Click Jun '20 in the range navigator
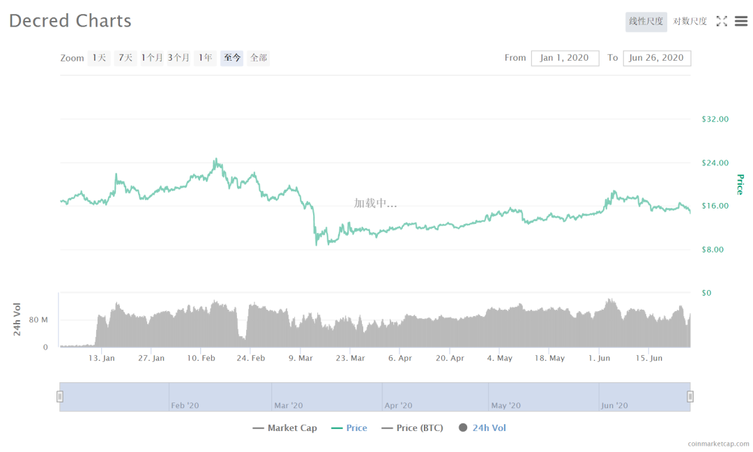Viewport: 753px width, 452px height. (x=615, y=405)
